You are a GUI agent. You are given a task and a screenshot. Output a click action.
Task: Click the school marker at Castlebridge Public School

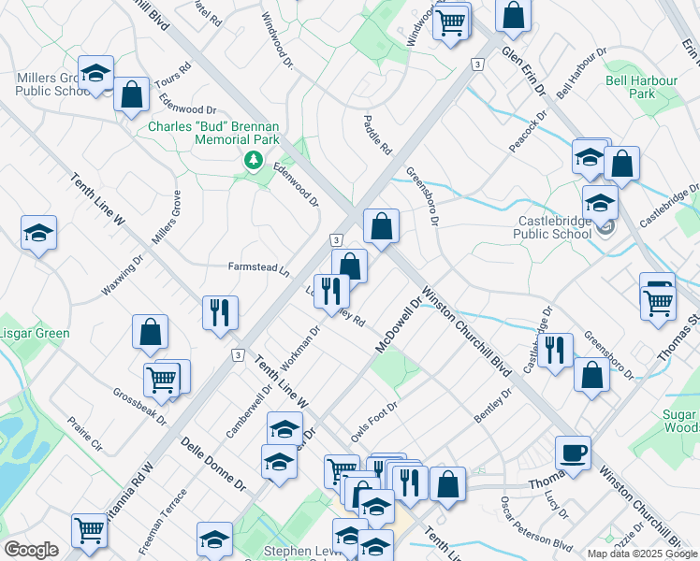click(600, 203)
